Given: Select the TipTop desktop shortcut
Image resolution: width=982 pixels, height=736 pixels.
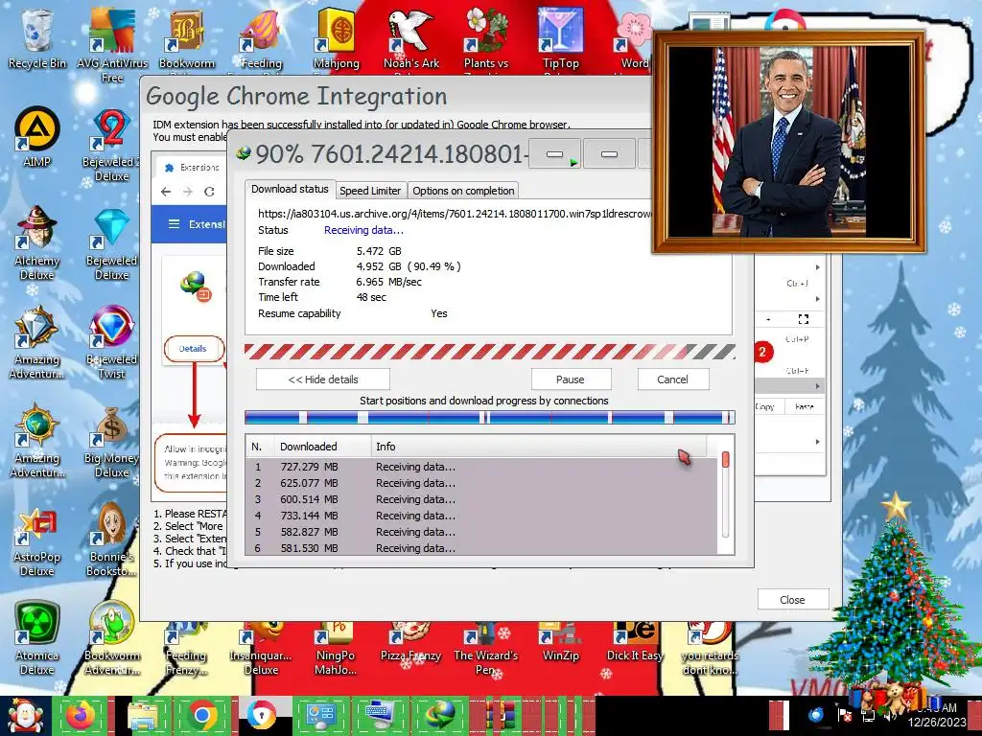Looking at the screenshot, I should 560,37.
